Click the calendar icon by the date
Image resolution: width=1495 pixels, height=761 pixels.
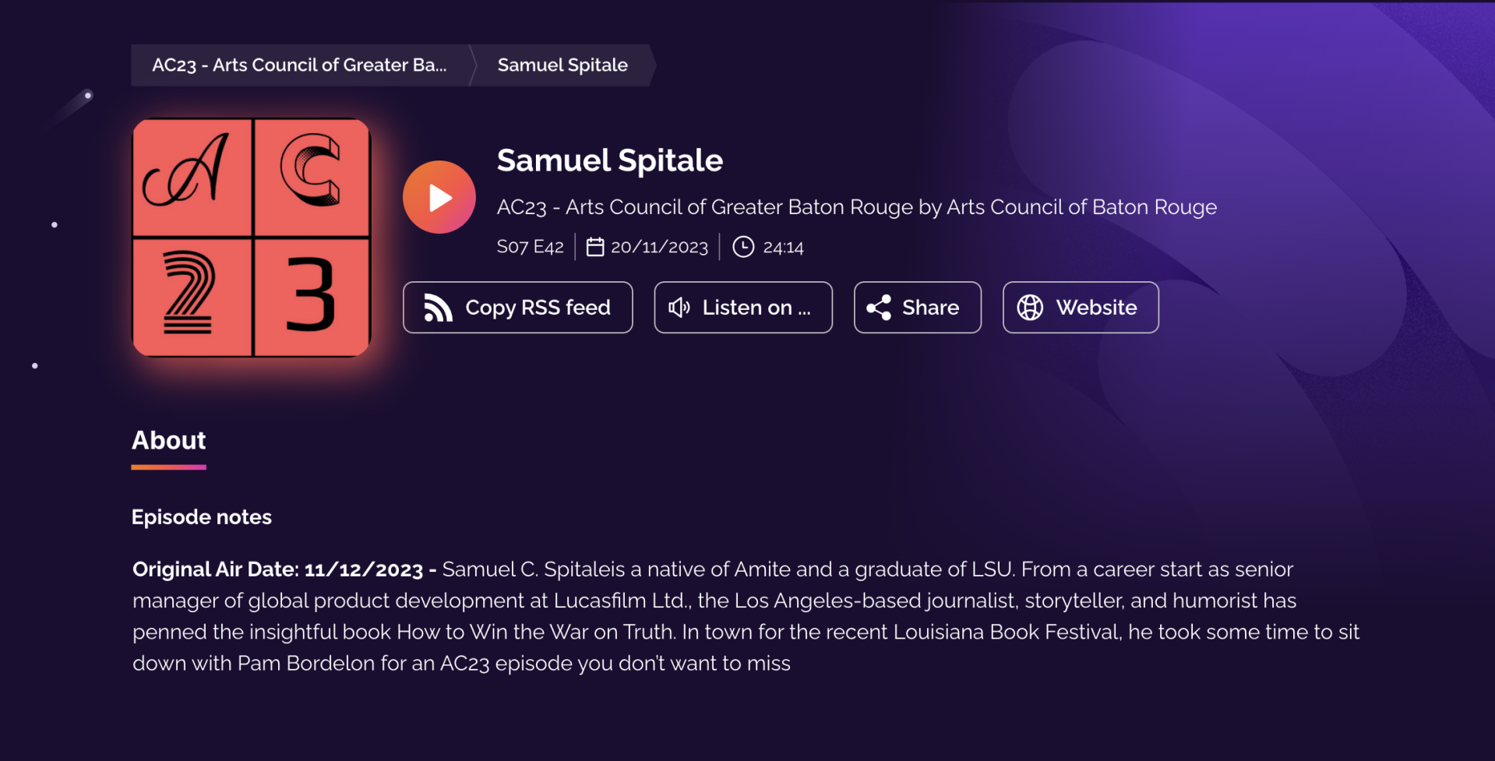594,247
